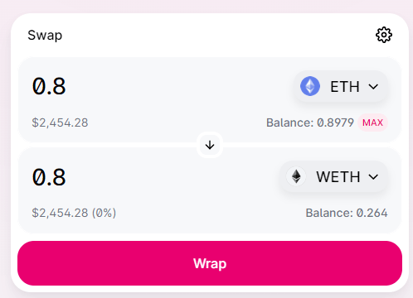Image resolution: width=413 pixels, height=298 pixels.
Task: Open the ETH token selector label
Action: 345,87
